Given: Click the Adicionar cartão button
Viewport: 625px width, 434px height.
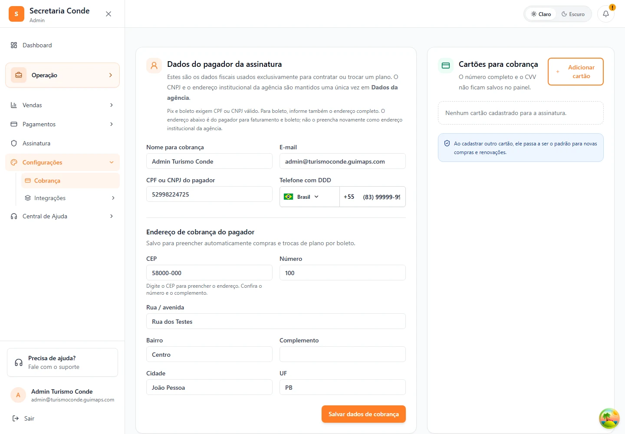Looking at the screenshot, I should (x=576, y=72).
